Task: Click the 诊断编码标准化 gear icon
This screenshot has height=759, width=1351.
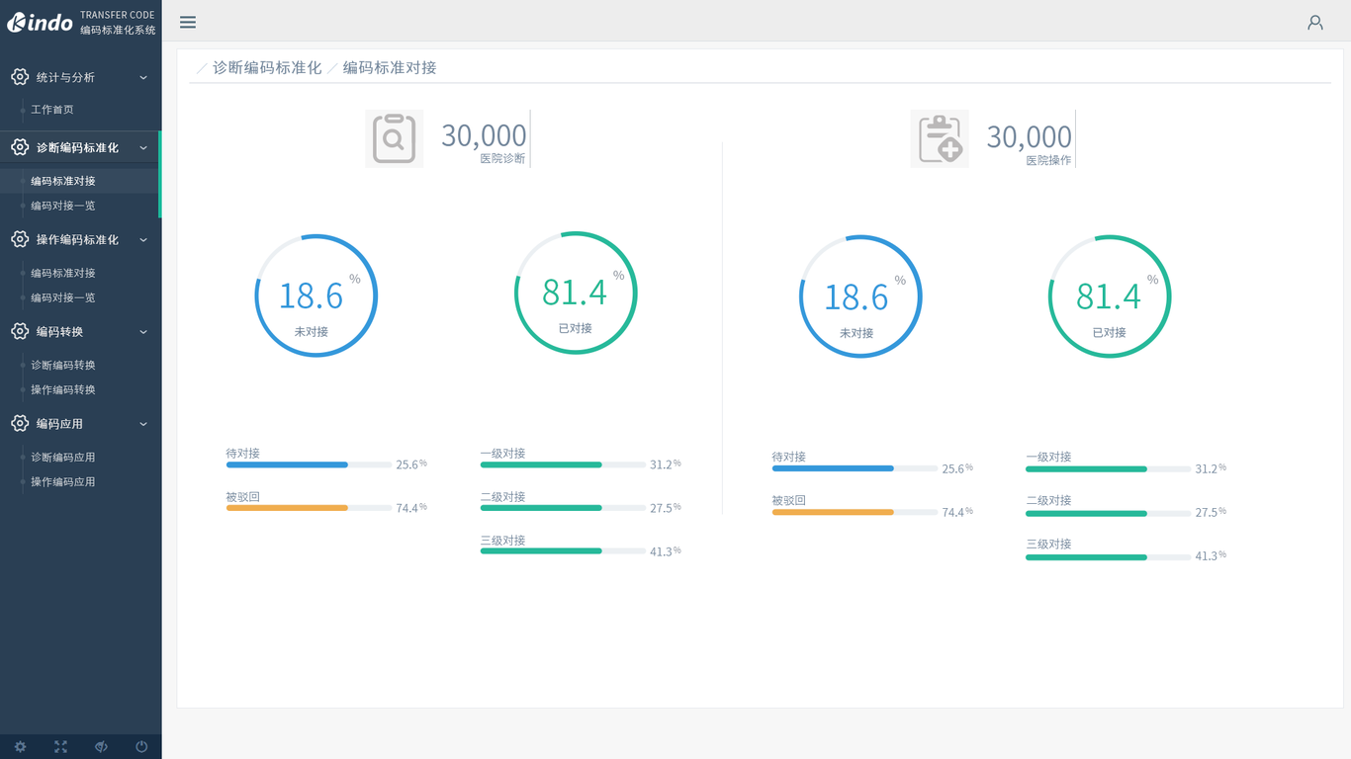Action: pyautogui.click(x=20, y=147)
